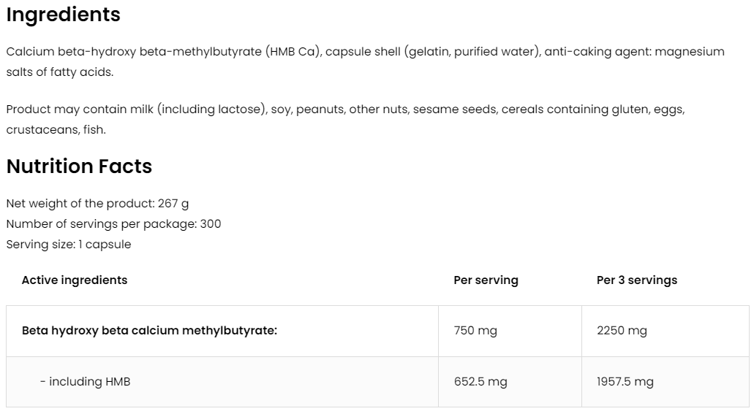The width and height of the screenshot is (754, 414).
Task: Click the "(HMB Ca)" text in ingredients
Action: pyautogui.click(x=293, y=52)
